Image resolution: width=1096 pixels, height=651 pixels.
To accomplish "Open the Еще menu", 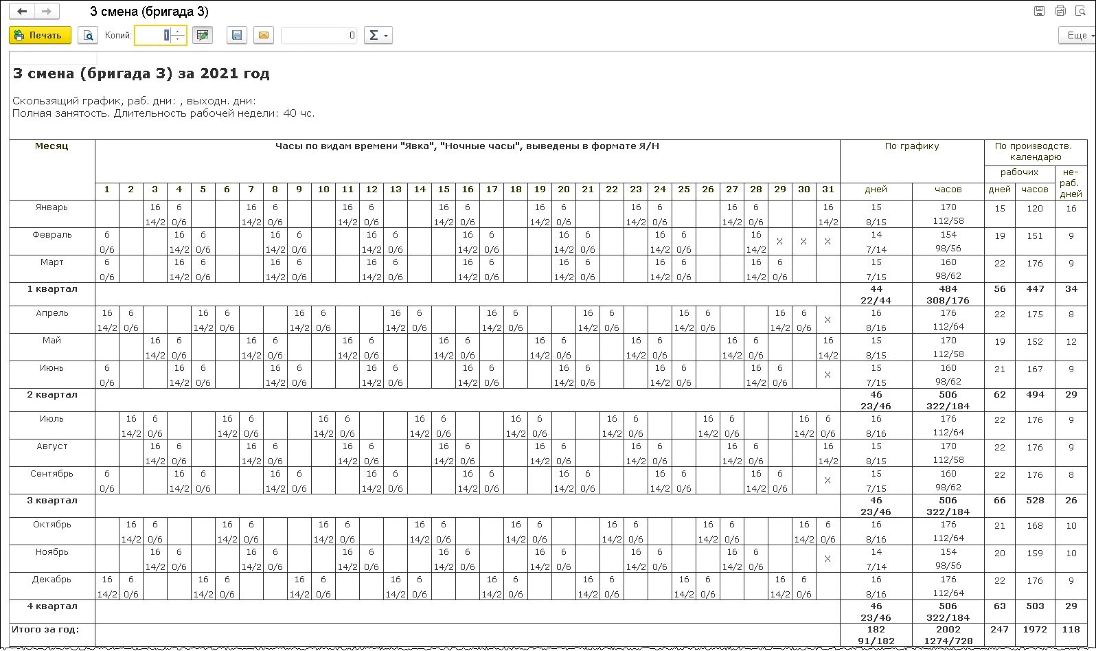I will (1077, 35).
